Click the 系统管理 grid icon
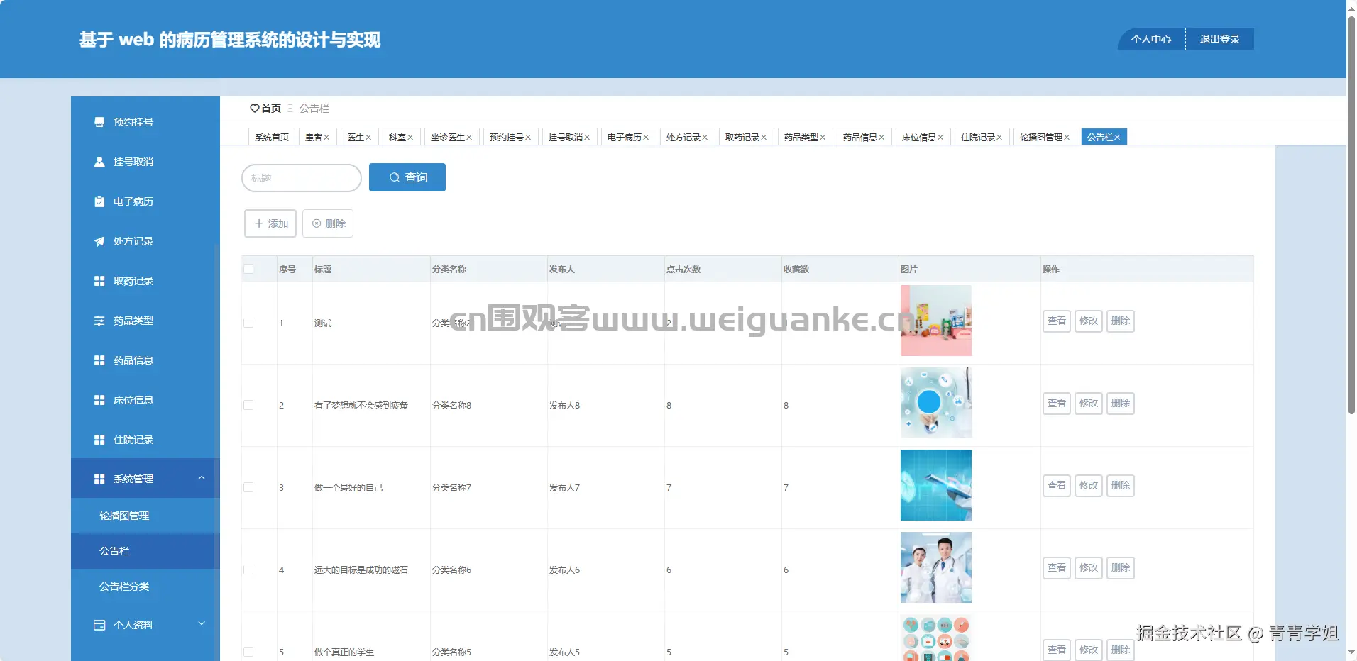 pyautogui.click(x=99, y=479)
